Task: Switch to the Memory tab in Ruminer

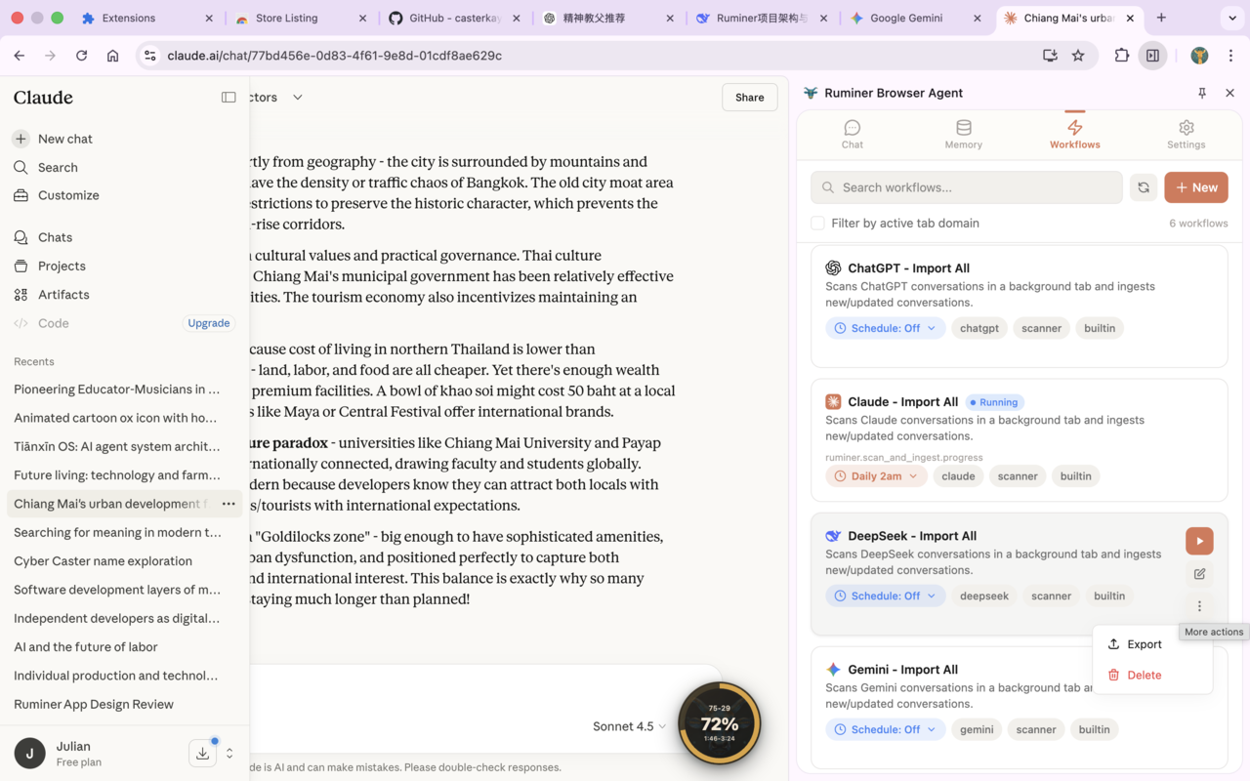Action: tap(964, 135)
